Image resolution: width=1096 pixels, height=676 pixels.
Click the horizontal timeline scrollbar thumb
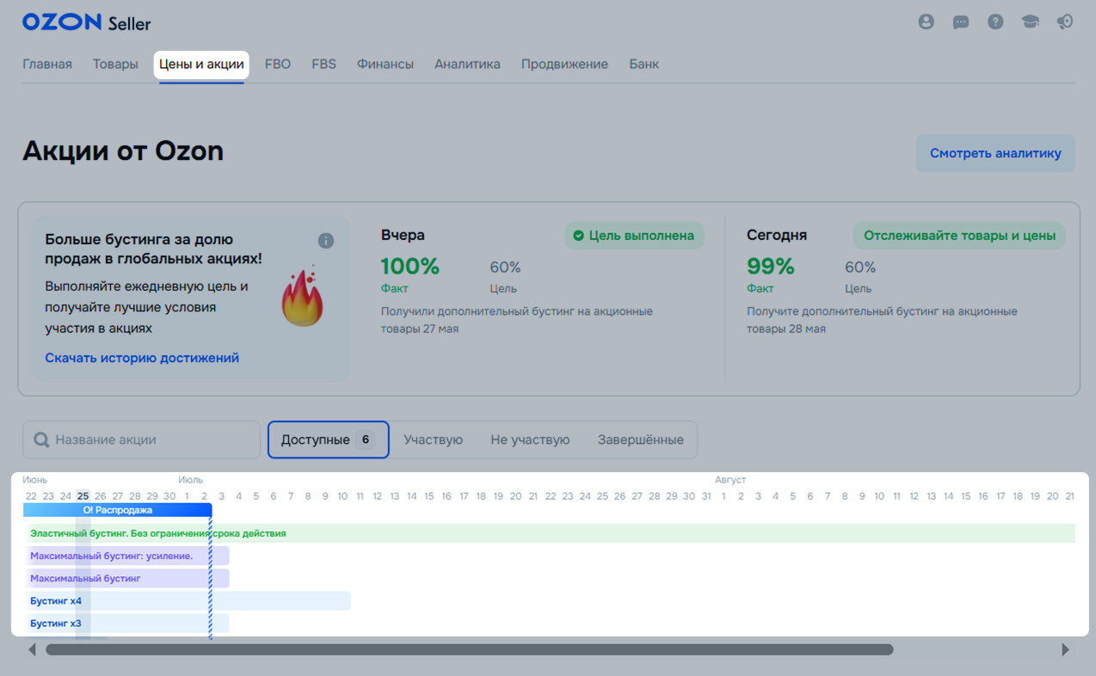click(469, 649)
